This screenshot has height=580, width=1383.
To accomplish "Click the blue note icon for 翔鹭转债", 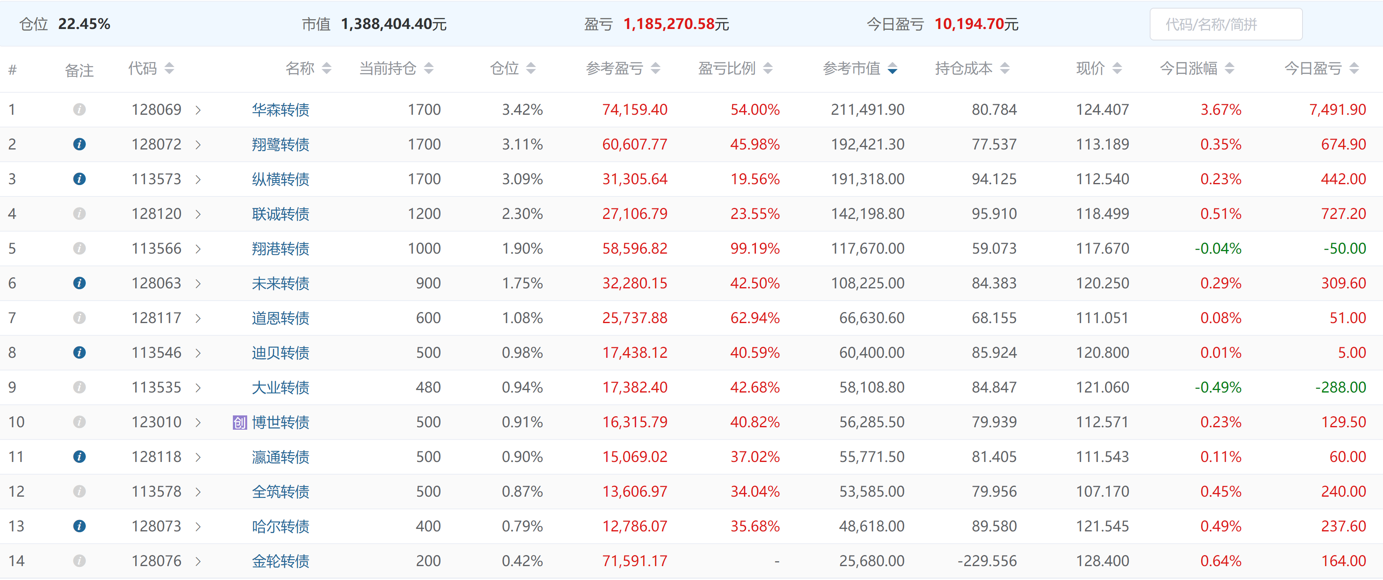I will pos(79,144).
